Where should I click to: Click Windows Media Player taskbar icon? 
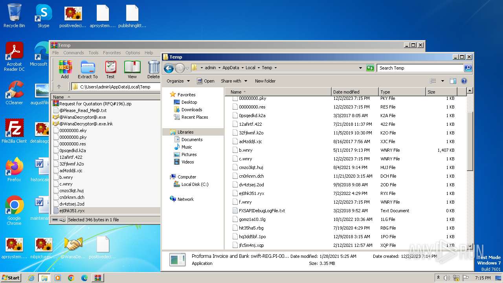pos(57,278)
